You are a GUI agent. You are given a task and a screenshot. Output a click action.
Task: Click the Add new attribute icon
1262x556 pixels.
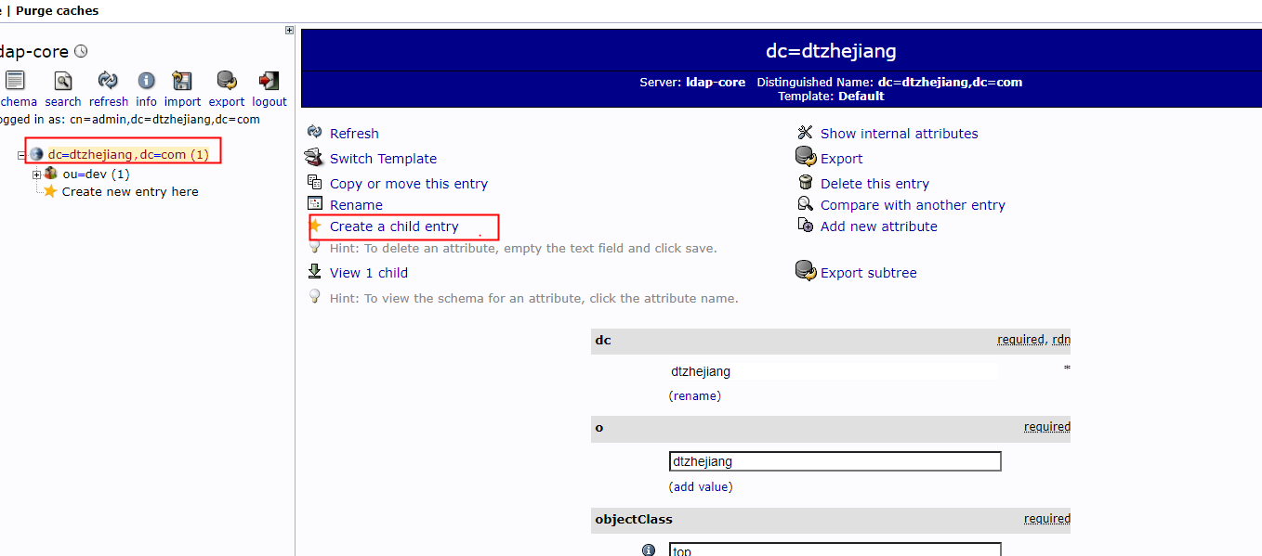click(805, 226)
